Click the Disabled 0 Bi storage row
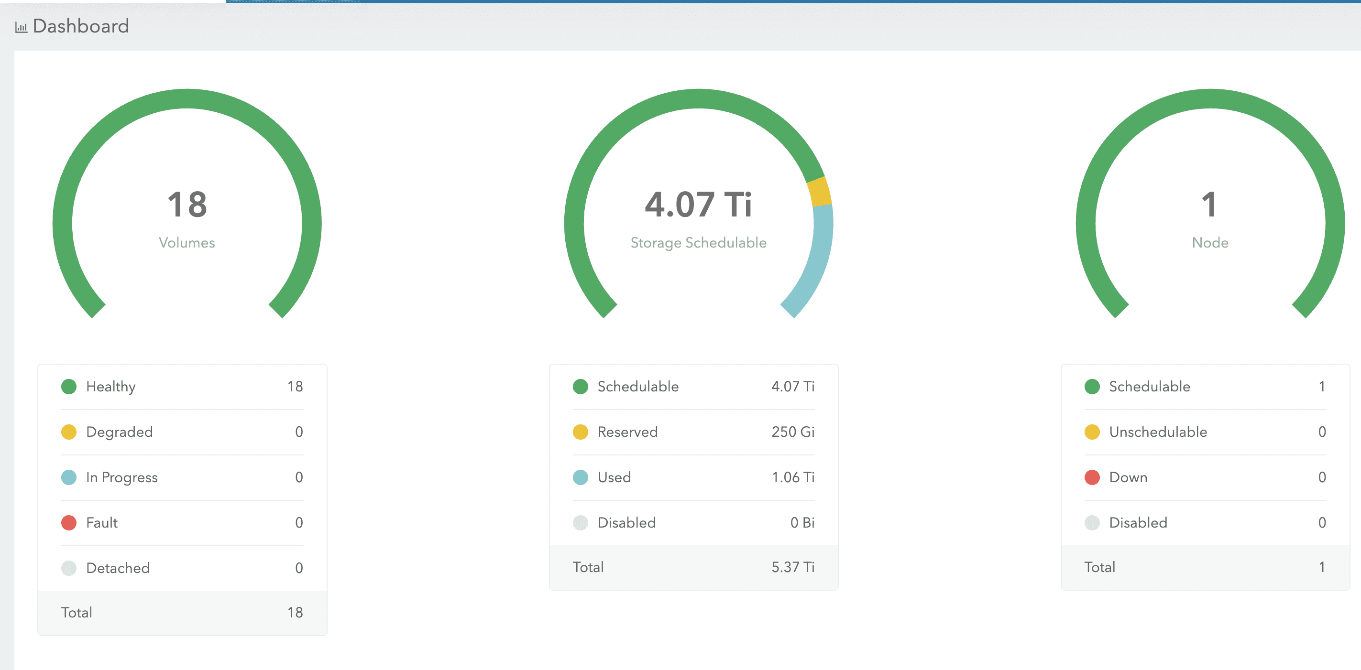 click(693, 523)
